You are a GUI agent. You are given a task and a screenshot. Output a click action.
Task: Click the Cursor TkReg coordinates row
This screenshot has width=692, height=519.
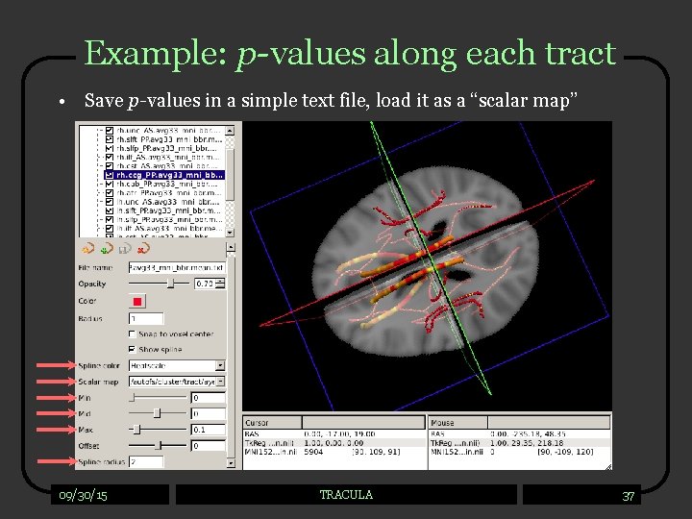(334, 443)
